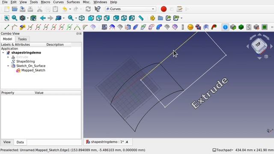The width and height of the screenshot is (274, 154).
Task: Click the solid green cube icon
Action: (241, 27)
